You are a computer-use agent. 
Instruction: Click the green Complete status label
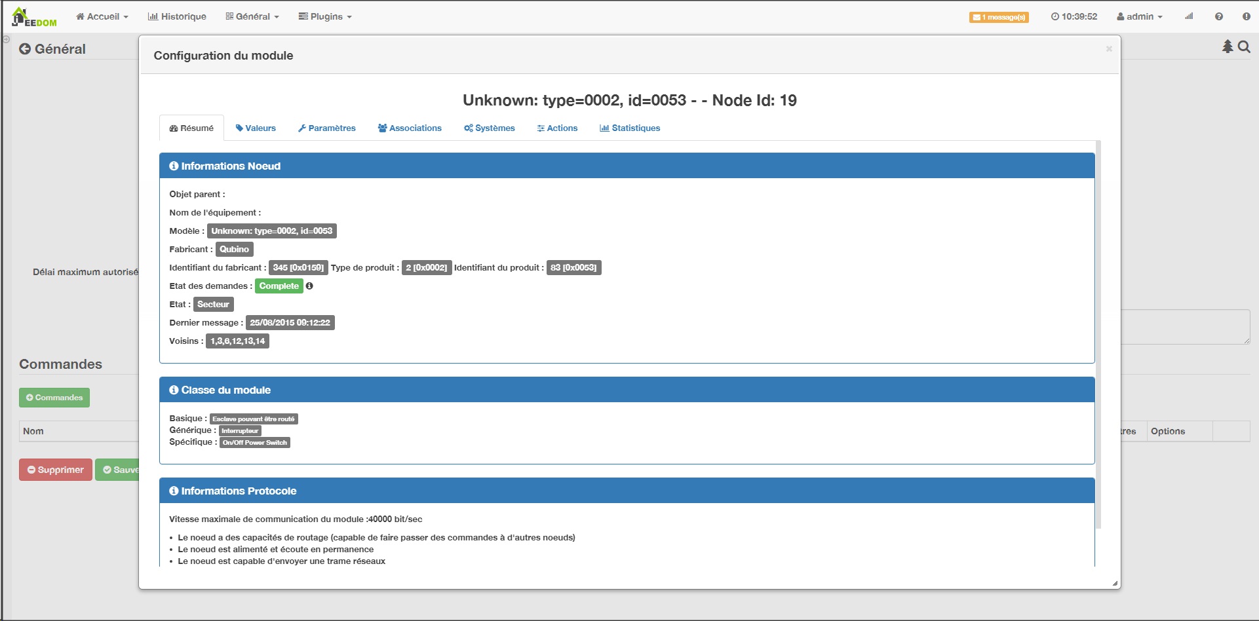(x=279, y=286)
